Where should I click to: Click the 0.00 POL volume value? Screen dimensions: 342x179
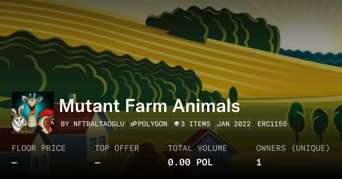(x=190, y=163)
